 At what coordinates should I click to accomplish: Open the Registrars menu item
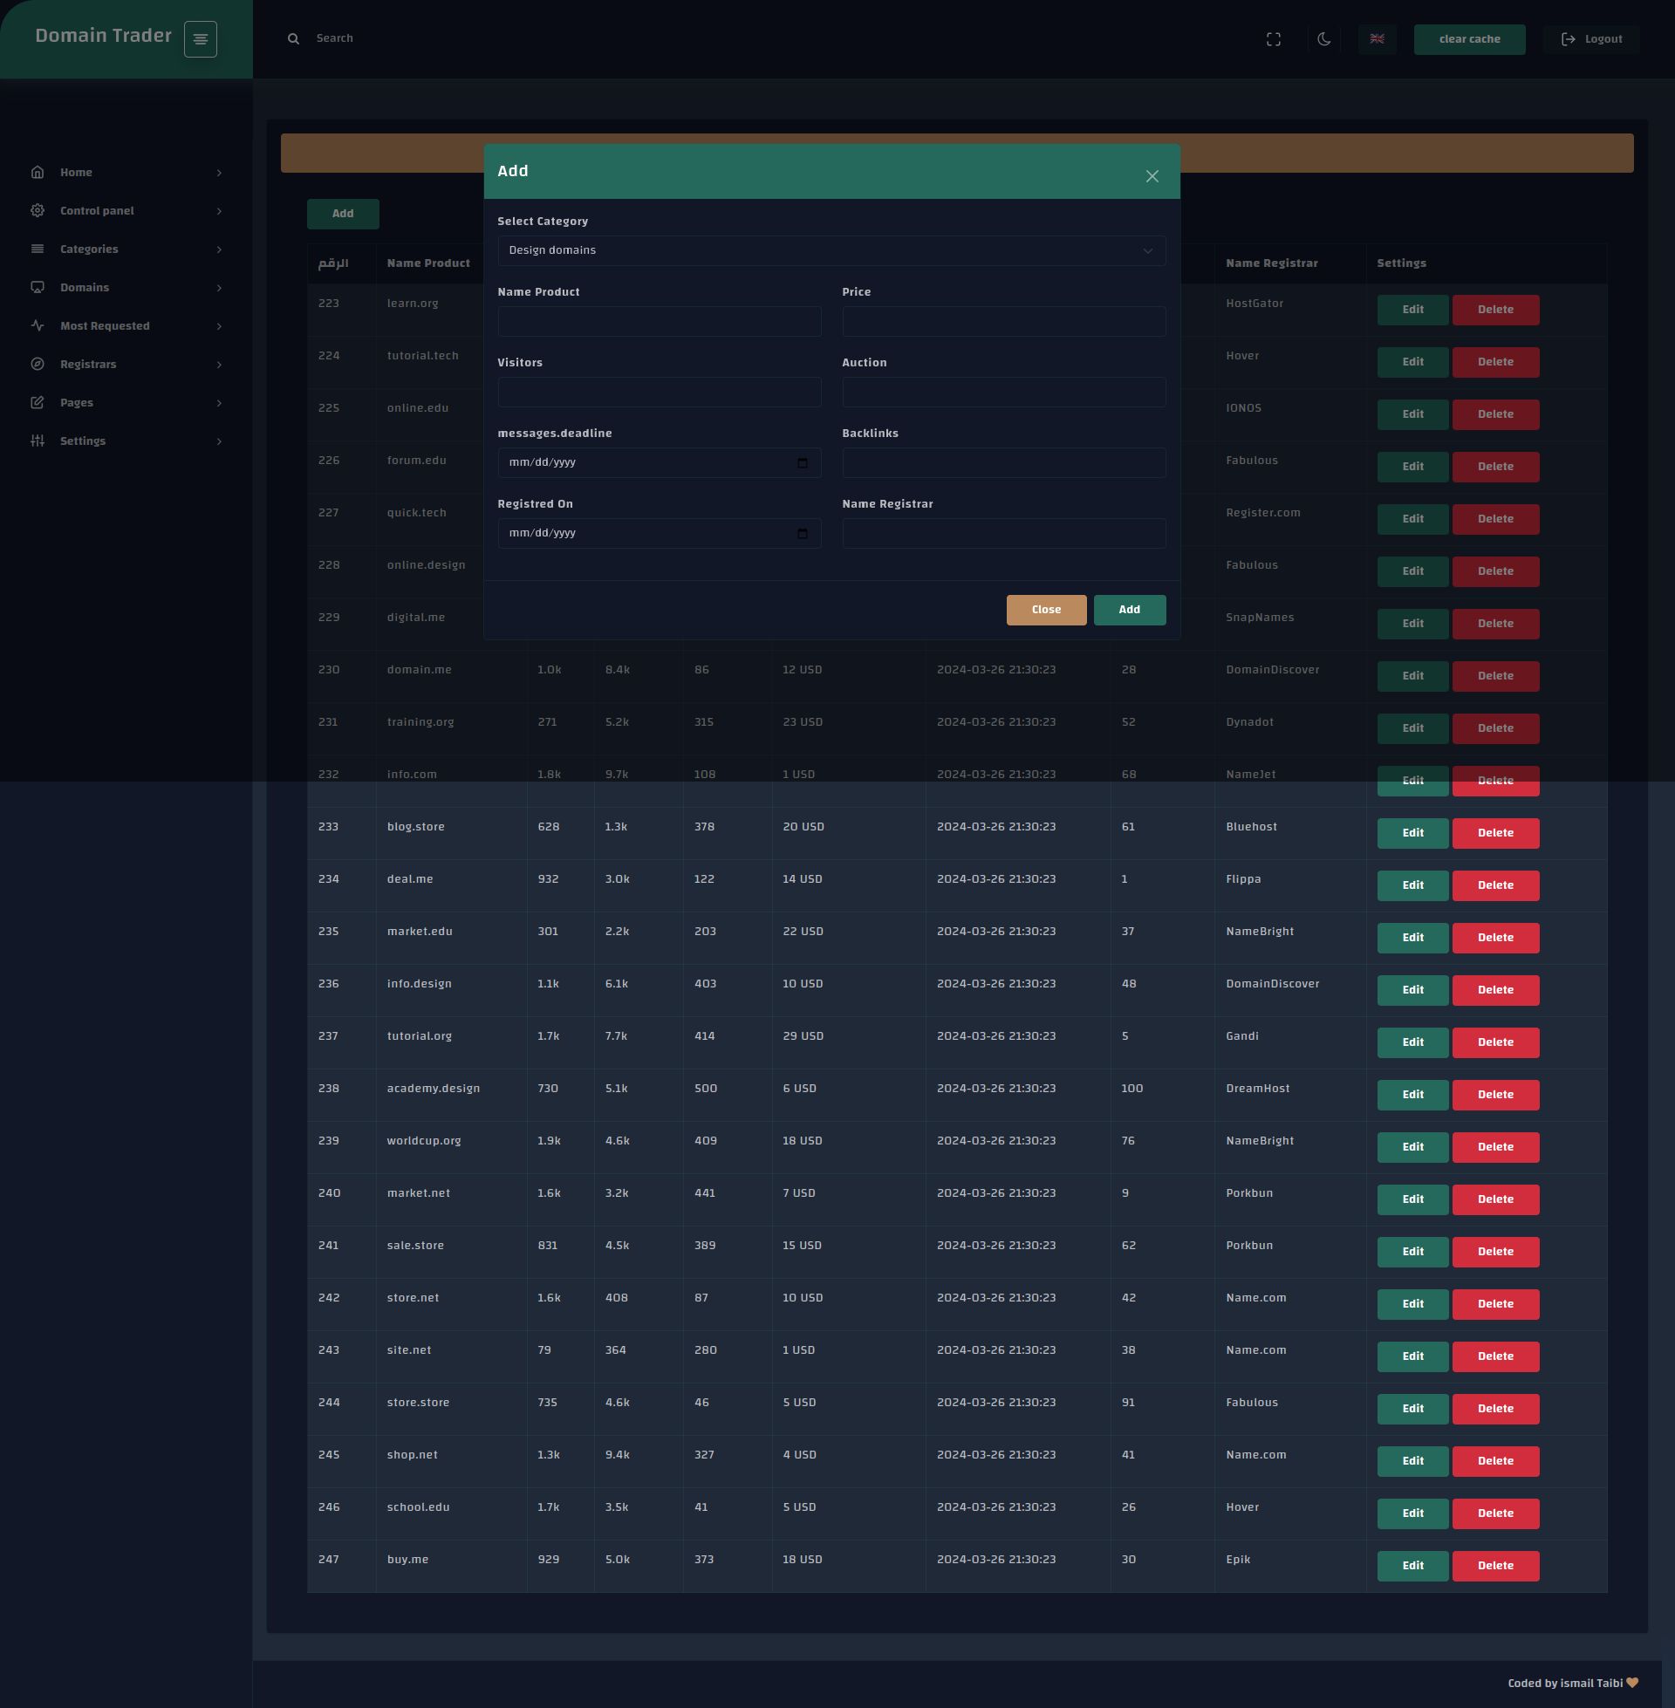[88, 364]
